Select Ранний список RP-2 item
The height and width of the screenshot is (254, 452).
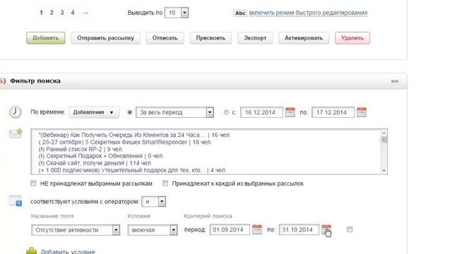[x=81, y=149]
